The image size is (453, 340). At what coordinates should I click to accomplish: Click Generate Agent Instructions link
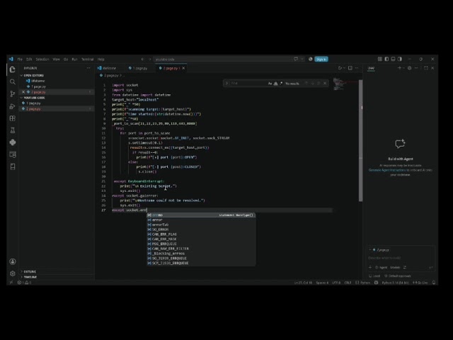pos(387,170)
